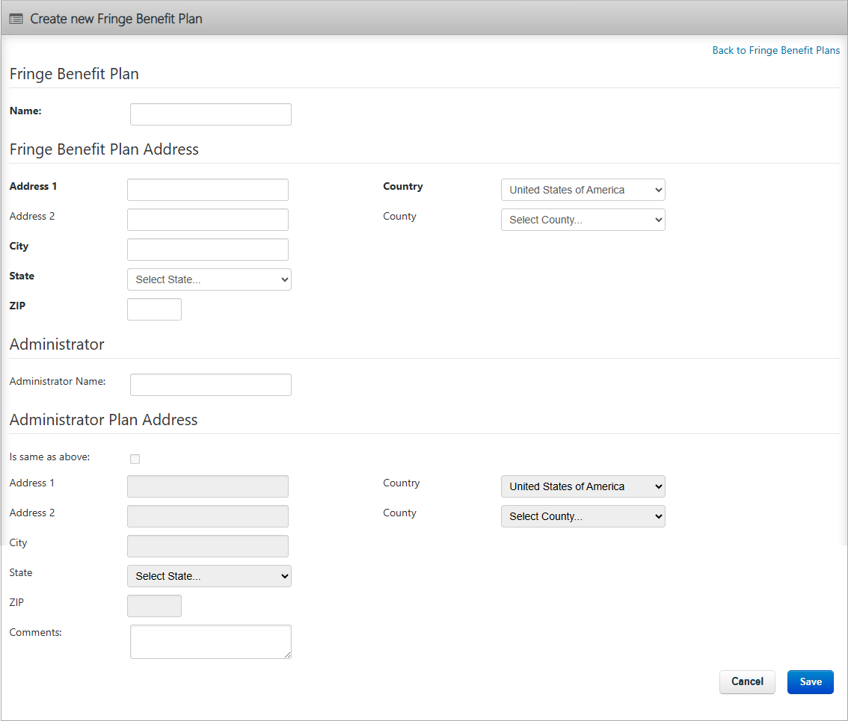The width and height of the screenshot is (848, 721).
Task: Follow the Back to Fringe Benefit Plans link
Action: coord(775,50)
